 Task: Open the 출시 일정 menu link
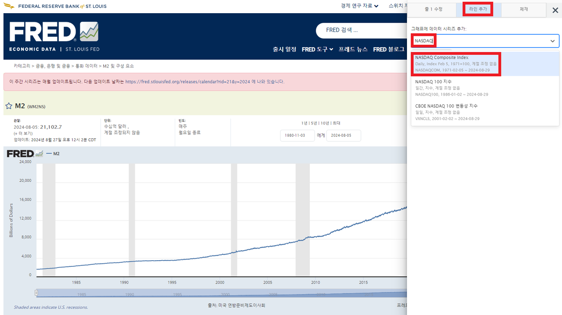point(285,50)
